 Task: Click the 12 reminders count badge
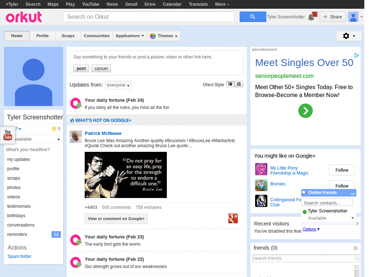[x=56, y=234]
